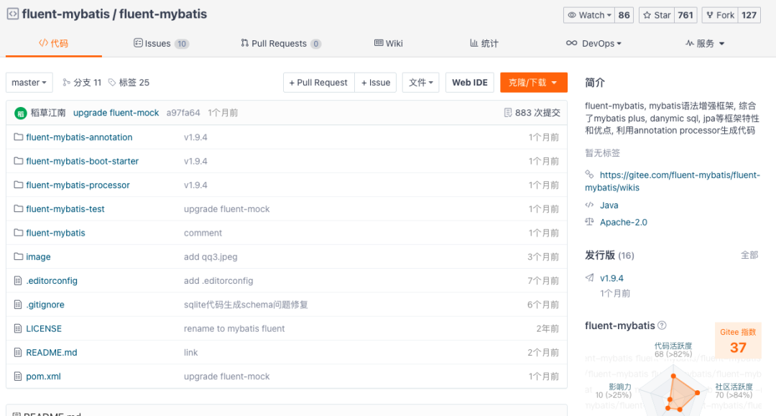The width and height of the screenshot is (776, 416).
Task: Open the 统计 tab
Action: point(484,44)
